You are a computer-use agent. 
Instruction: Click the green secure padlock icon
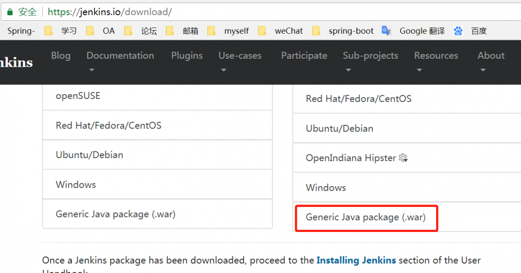click(x=9, y=11)
